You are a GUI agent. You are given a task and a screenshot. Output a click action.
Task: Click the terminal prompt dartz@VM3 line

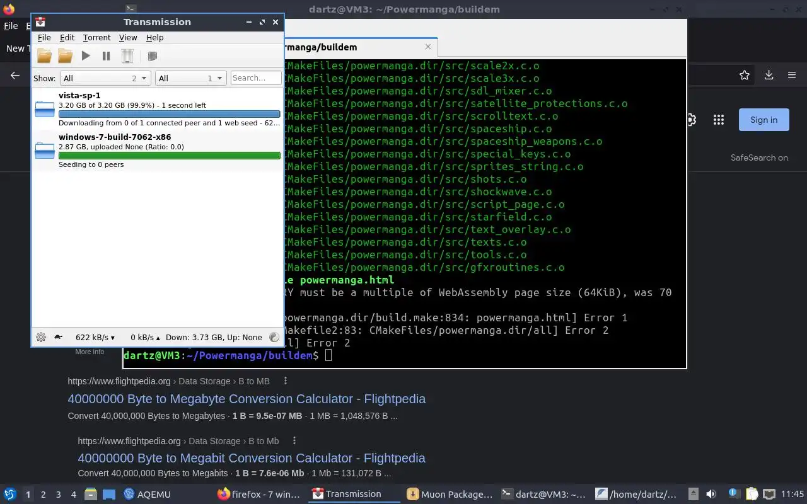coord(228,355)
